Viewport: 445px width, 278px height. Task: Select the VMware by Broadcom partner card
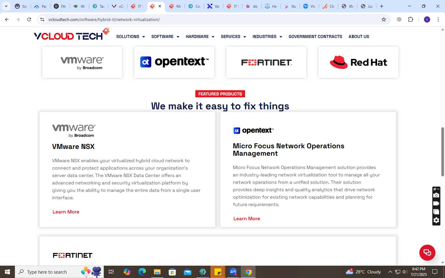(82, 62)
